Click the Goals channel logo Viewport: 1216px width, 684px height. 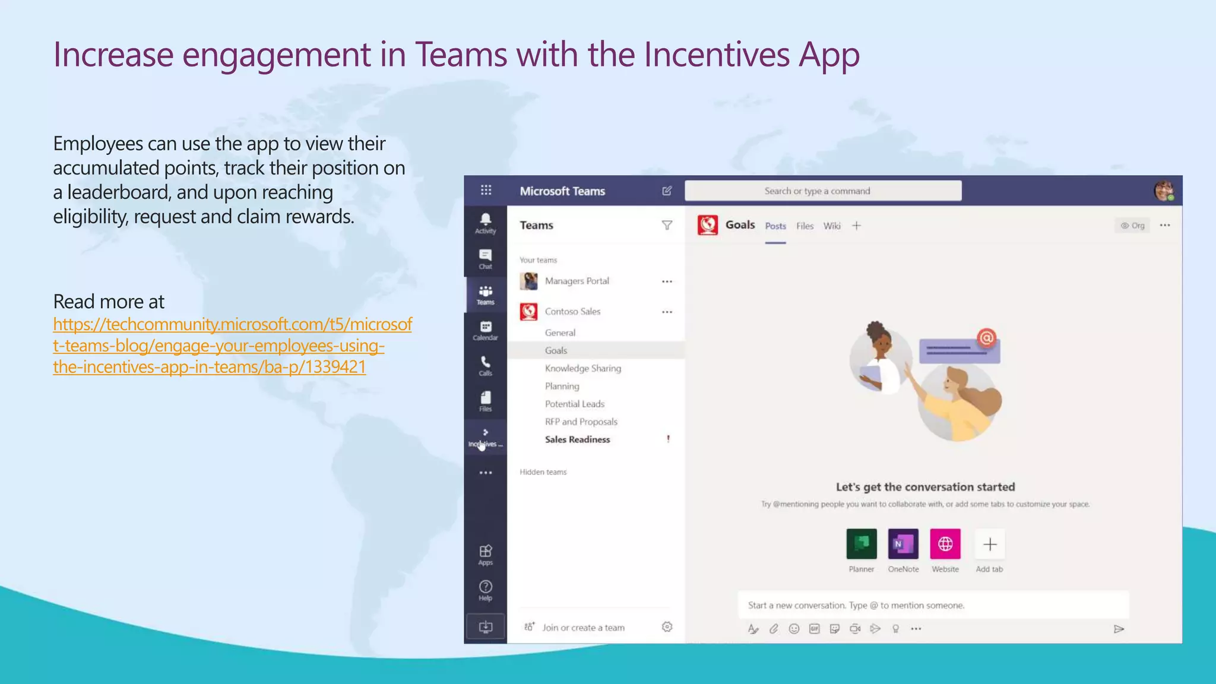pyautogui.click(x=707, y=225)
